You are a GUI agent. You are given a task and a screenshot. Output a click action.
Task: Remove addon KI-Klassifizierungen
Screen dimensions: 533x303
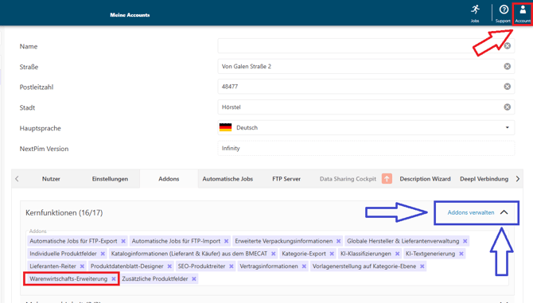pos(397,254)
